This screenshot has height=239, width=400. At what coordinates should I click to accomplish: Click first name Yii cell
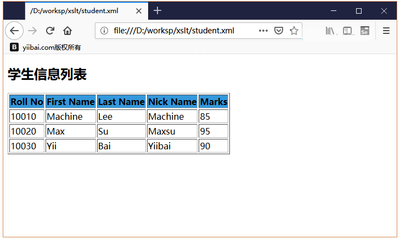(71, 146)
